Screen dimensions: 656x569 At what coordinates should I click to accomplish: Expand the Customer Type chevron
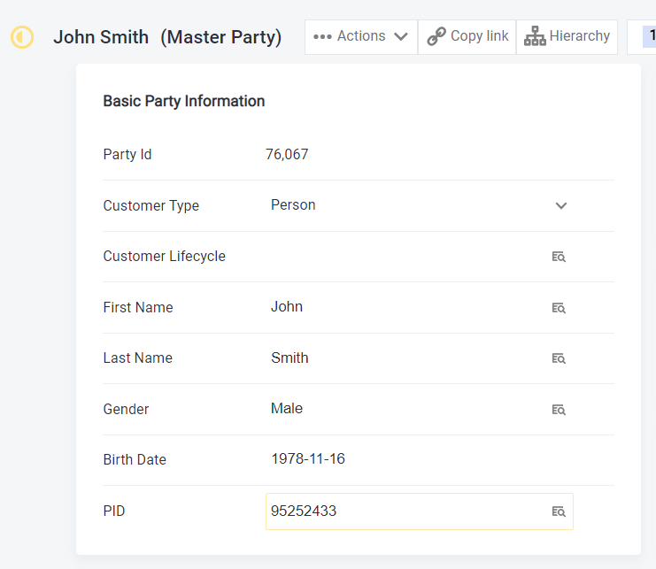(x=560, y=205)
